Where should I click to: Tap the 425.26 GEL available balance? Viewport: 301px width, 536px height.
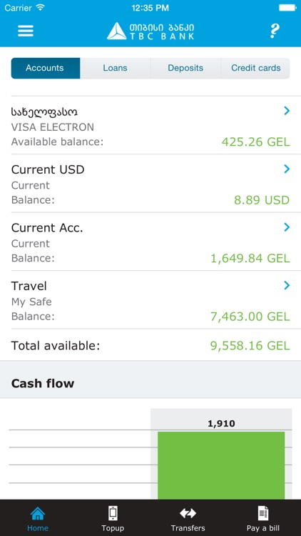tap(255, 142)
